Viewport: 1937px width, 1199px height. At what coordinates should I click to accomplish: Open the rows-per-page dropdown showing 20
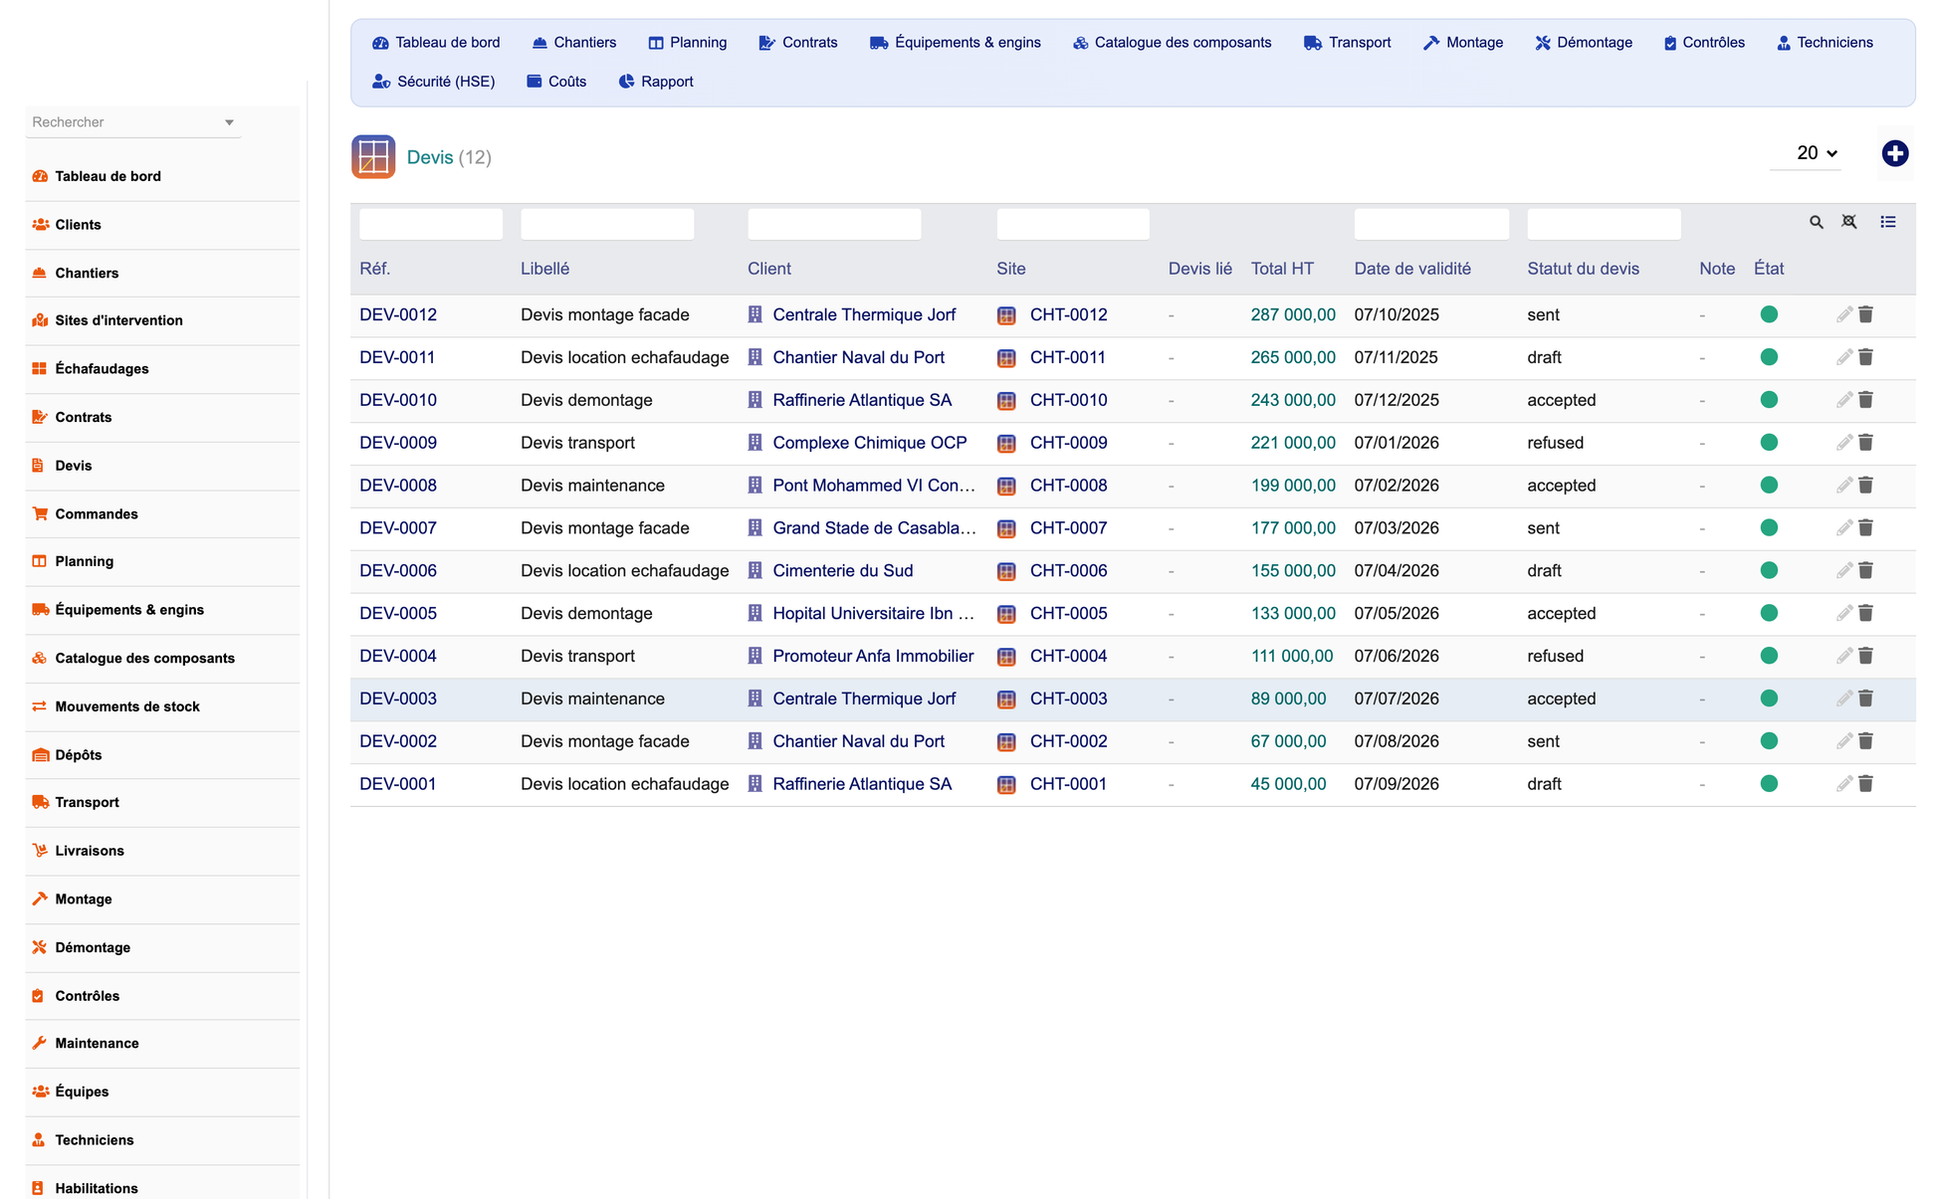pos(1806,153)
